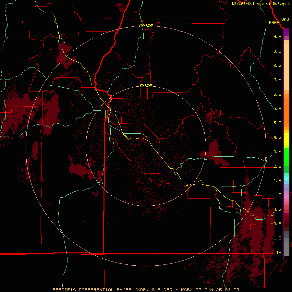
Task: Click the yellow segment of the color bar
Action: 286,139
